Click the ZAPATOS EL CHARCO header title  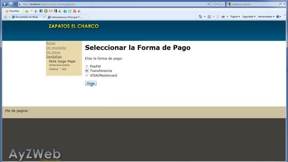74,26
